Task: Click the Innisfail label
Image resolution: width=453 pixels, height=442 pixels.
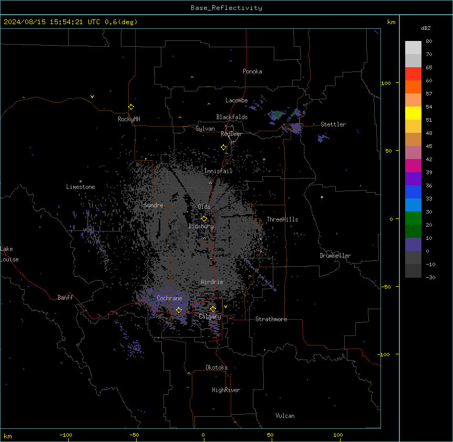Action: click(218, 171)
